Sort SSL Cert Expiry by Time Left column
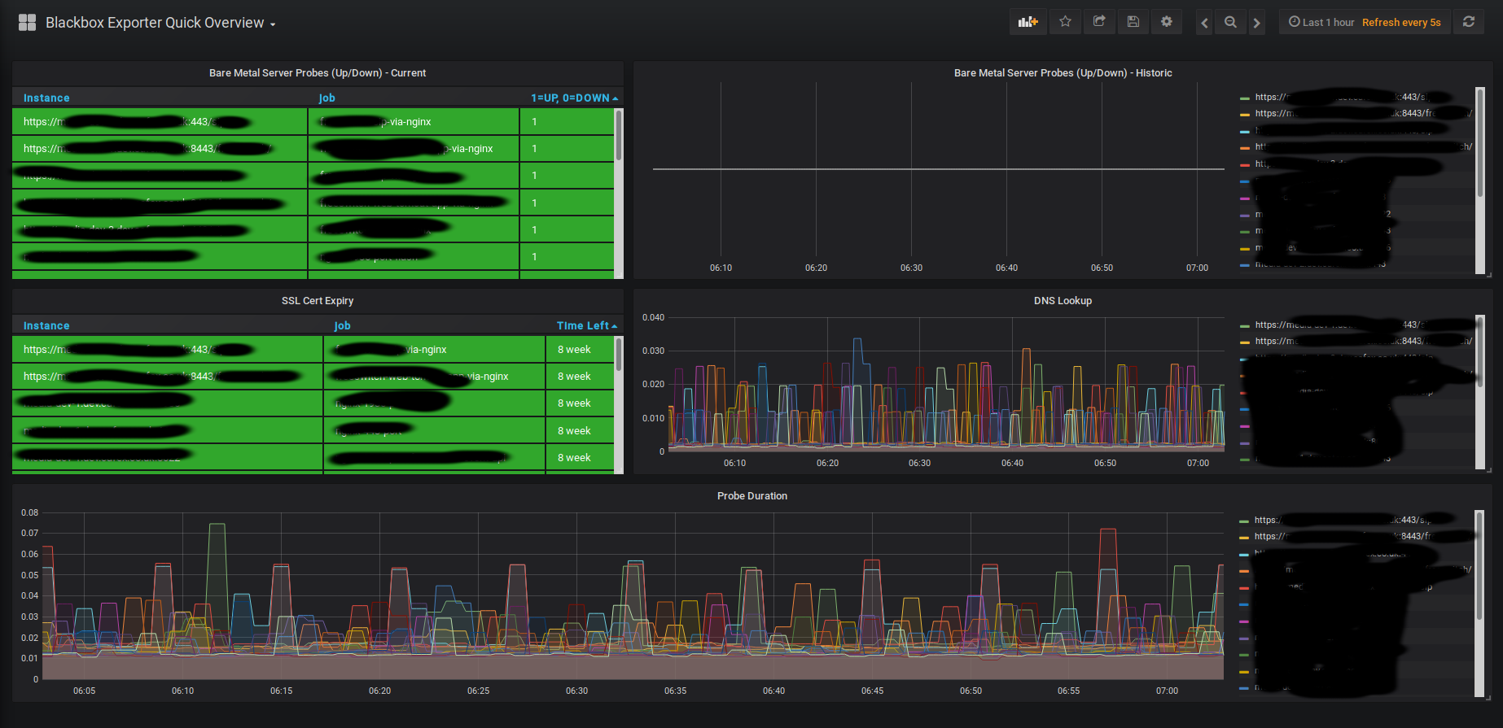Viewport: 1503px width, 728px height. click(586, 326)
